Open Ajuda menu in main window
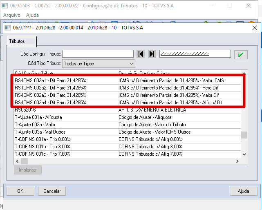Image resolution: width=262 pixels, height=210 pixels. click(32, 15)
